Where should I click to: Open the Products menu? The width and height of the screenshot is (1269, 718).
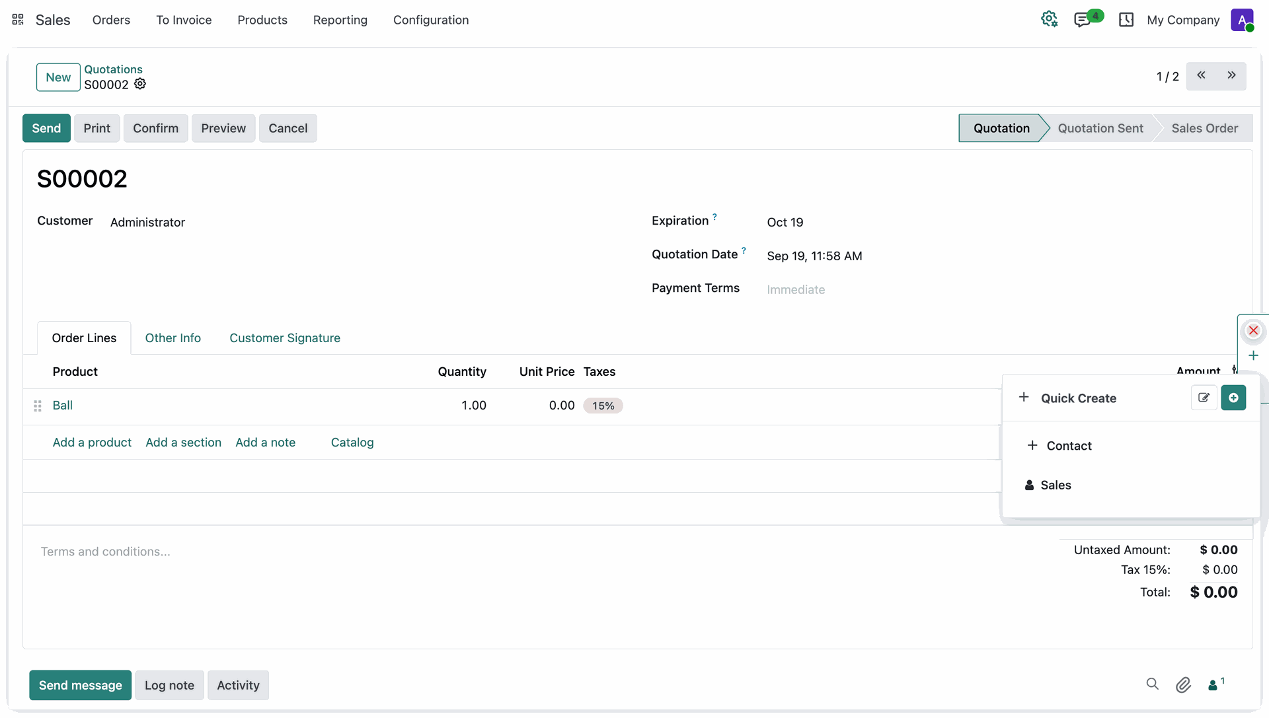(262, 20)
